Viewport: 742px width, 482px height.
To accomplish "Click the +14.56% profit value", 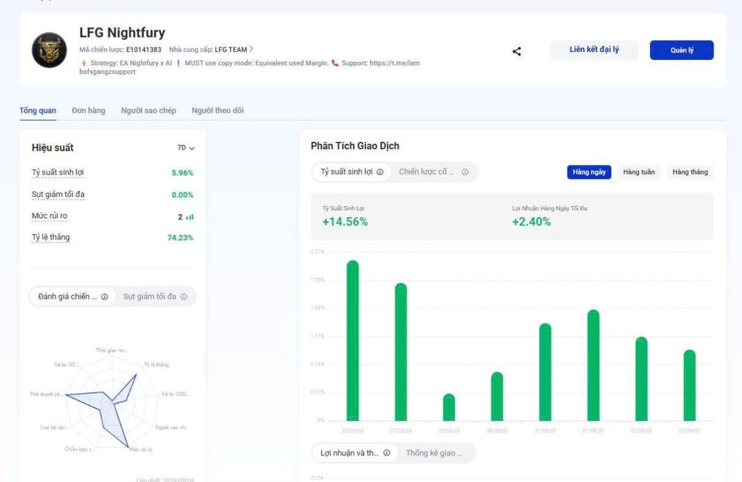I will [x=345, y=222].
